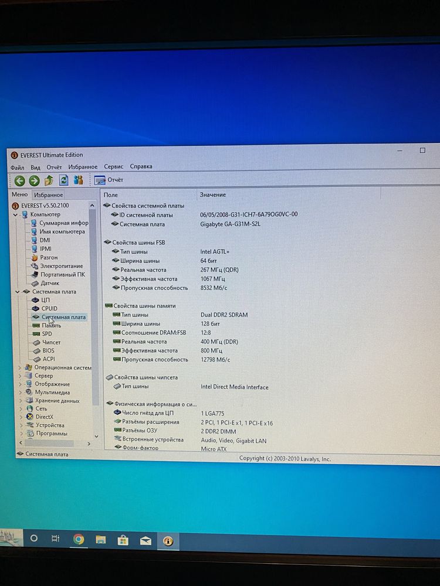Click the Устройства icon
Screen dimensions: 440x586
[x=30, y=425]
